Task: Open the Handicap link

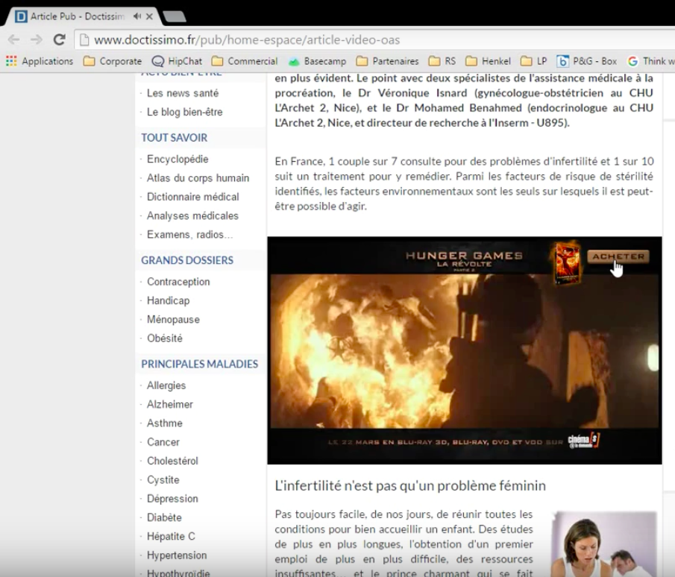Action: pyautogui.click(x=169, y=300)
